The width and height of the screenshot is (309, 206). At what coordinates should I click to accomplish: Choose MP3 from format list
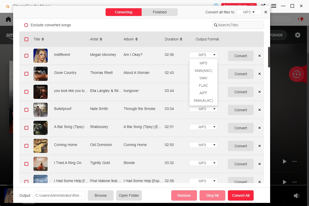tap(203, 63)
